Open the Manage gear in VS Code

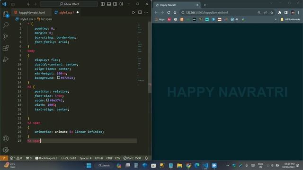pyautogui.click(x=6, y=150)
